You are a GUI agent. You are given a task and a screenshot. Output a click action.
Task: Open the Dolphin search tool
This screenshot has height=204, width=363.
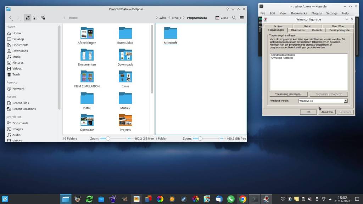click(x=234, y=18)
